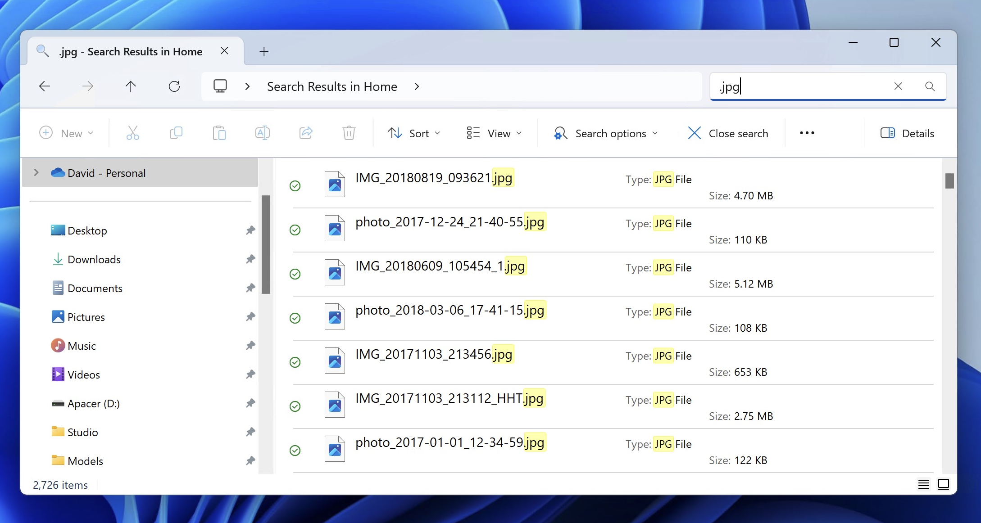Click the Cut icon in toolbar

[132, 132]
